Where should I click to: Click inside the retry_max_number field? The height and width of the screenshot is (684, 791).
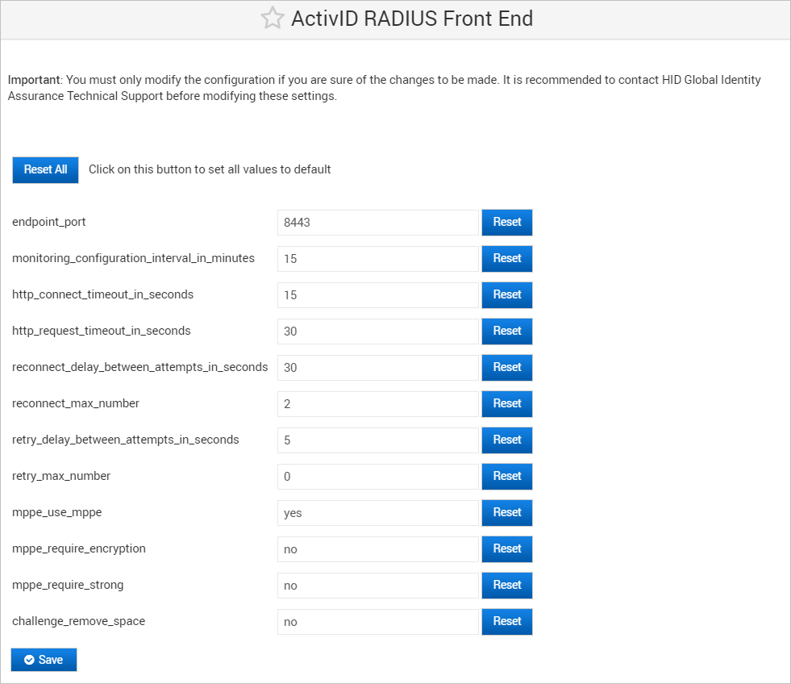377,476
